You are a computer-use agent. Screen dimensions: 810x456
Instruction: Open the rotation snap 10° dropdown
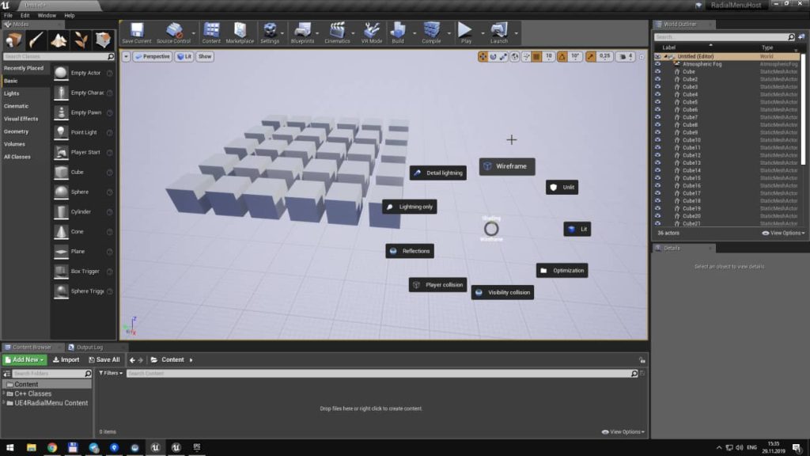pos(575,56)
